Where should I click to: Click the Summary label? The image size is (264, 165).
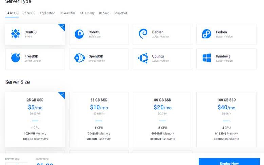click(x=42, y=159)
